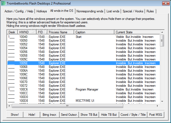Click the Start caption cell

78,37
